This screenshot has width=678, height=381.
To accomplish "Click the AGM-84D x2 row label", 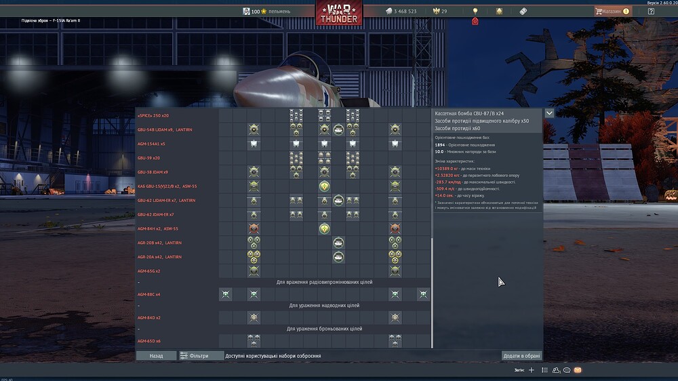I will click(x=148, y=317).
